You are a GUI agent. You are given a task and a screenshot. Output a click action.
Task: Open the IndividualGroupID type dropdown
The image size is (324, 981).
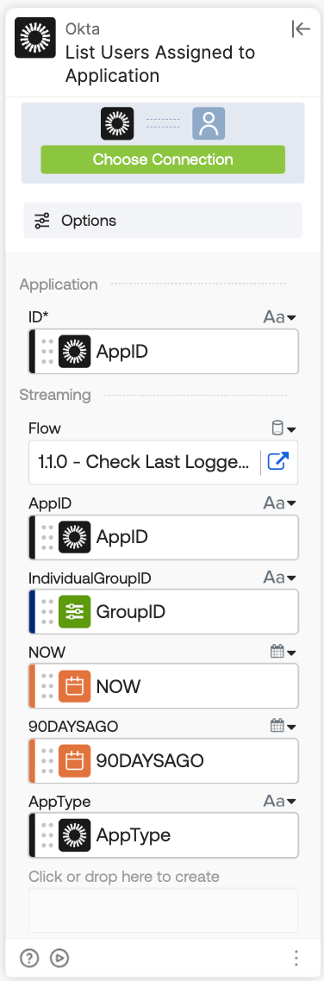point(279,578)
